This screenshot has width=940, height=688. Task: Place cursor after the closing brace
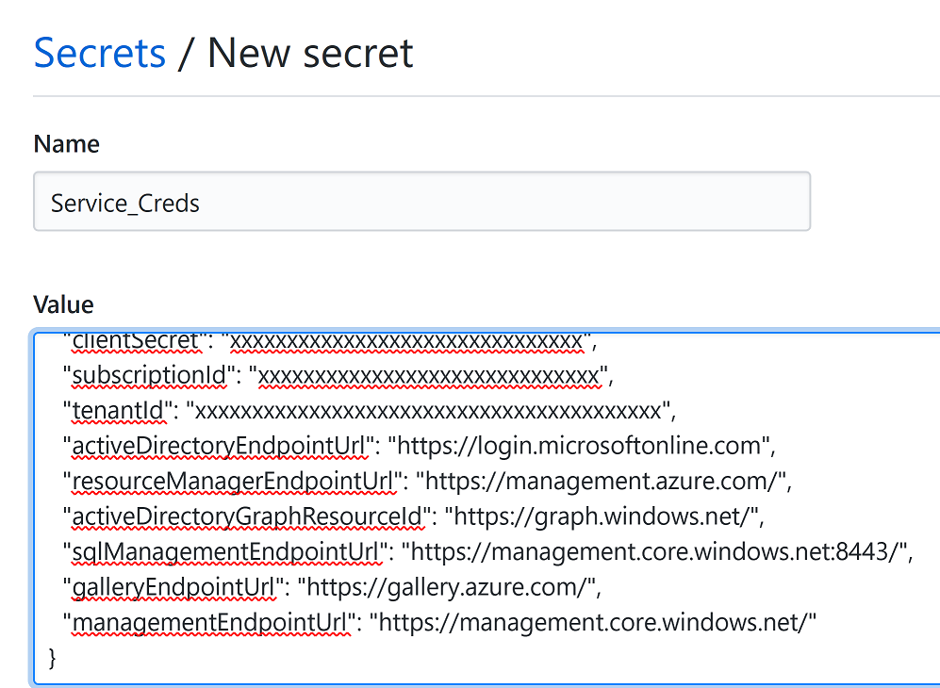tap(58, 658)
